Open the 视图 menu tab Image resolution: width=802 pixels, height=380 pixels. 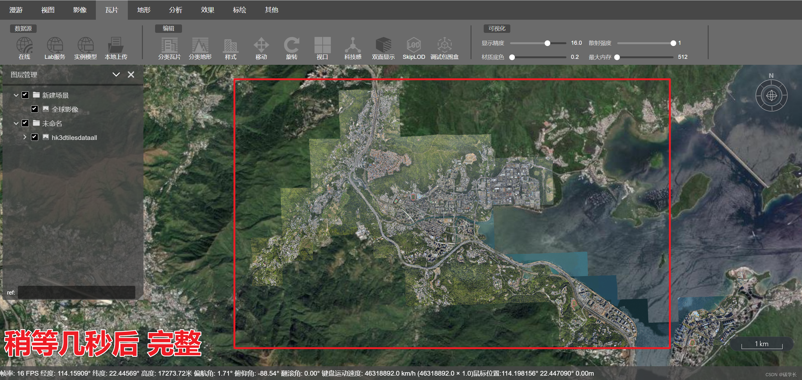coord(48,10)
